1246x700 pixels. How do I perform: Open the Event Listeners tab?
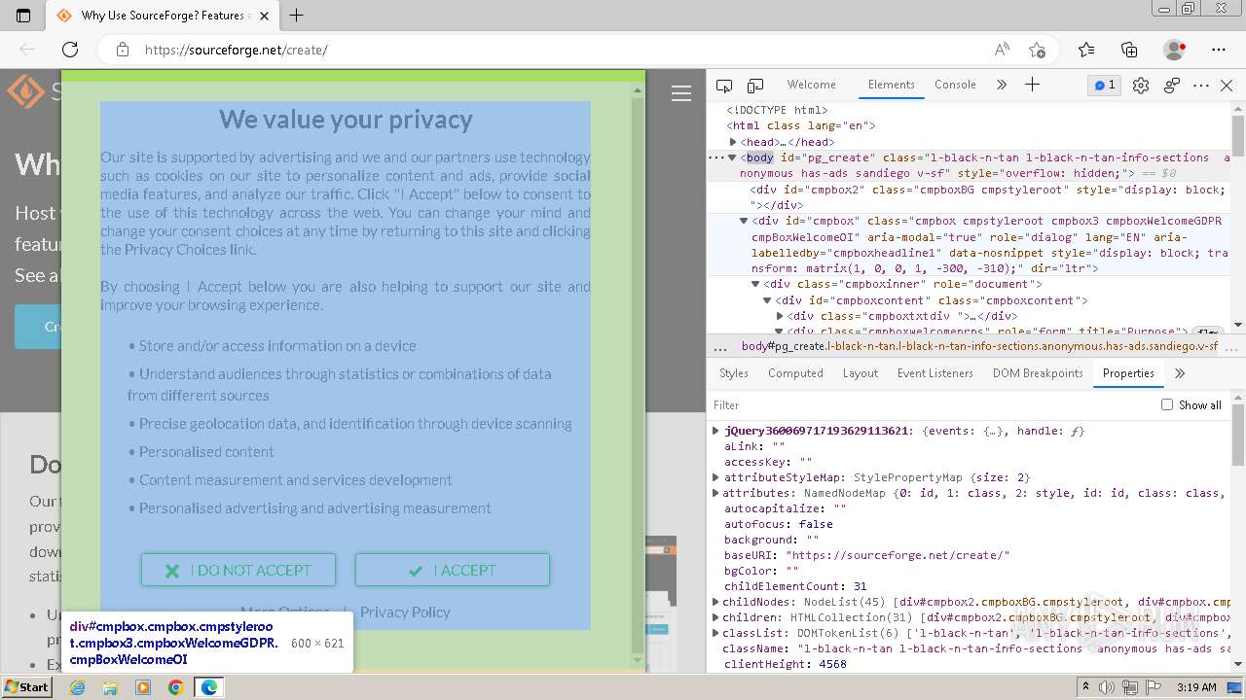point(934,373)
